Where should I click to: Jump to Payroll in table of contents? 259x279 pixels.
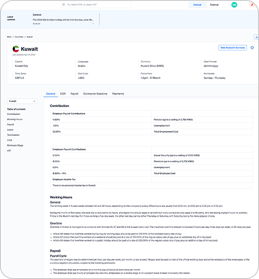click(11, 125)
